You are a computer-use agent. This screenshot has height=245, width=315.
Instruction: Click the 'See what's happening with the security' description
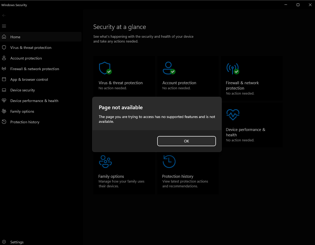[143, 39]
